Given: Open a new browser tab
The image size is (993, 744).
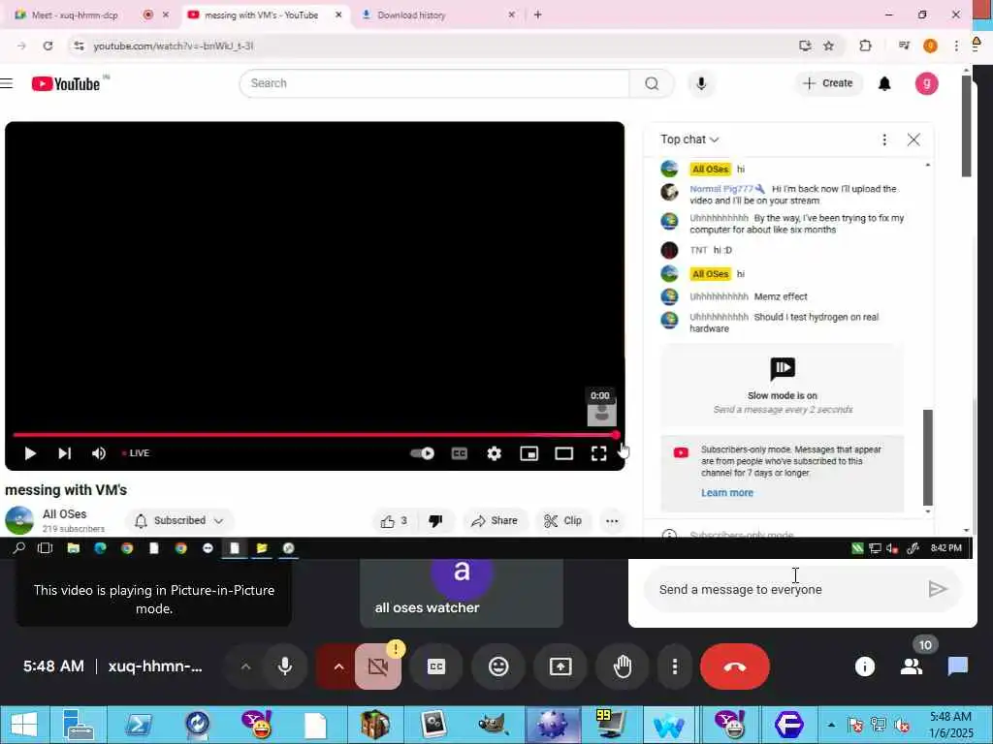Looking at the screenshot, I should pos(537,15).
